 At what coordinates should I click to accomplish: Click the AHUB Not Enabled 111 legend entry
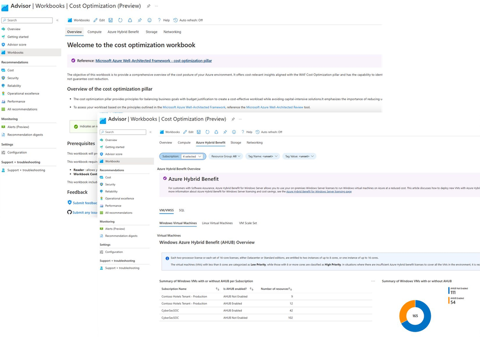click(458, 291)
